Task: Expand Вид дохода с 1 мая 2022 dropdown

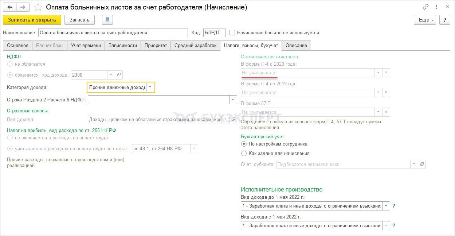Action: pyautogui.click(x=386, y=226)
